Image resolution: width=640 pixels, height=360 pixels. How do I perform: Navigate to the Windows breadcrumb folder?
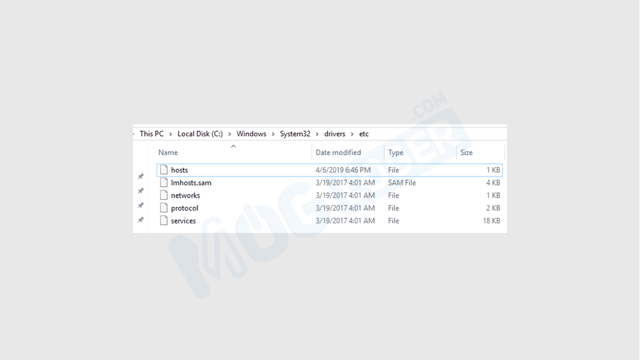pyautogui.click(x=251, y=134)
